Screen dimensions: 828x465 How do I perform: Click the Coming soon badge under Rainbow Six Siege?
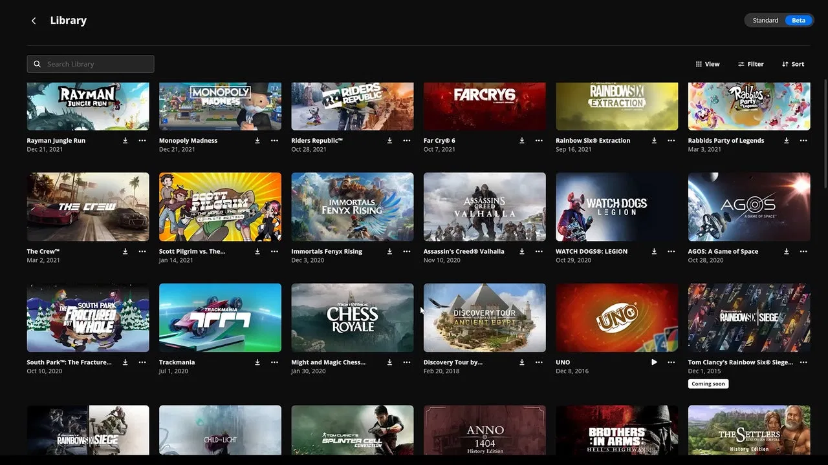click(x=708, y=383)
